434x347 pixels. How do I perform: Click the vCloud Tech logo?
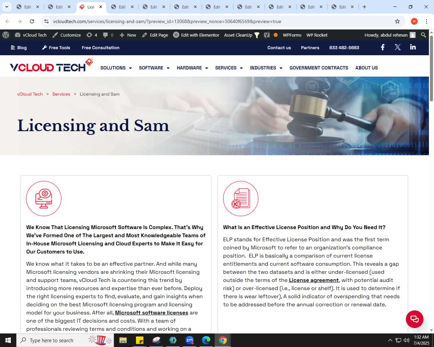click(52, 65)
